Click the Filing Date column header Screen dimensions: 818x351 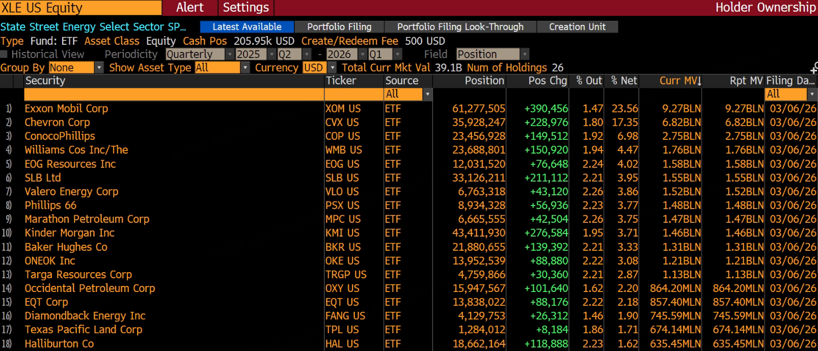pos(791,81)
